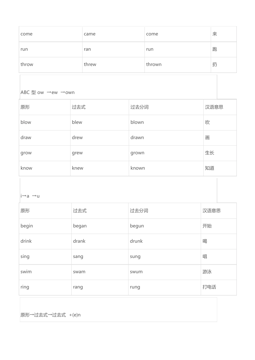Click the "i→a →u" section heading
Screen dimensions: 255x360
[x=30, y=196]
